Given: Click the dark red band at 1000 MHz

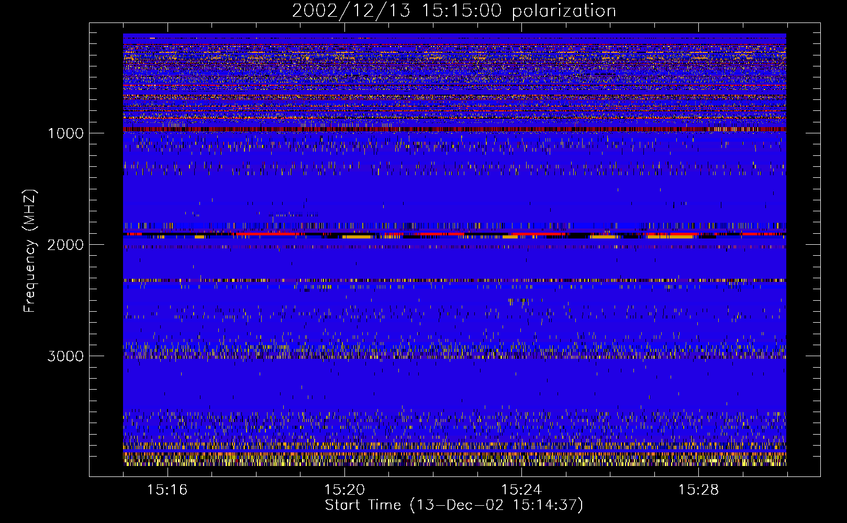Looking at the screenshot, I should [x=454, y=129].
